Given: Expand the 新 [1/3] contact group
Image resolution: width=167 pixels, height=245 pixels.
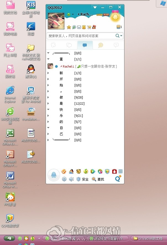Looking at the screenshot, I should point(48,73).
